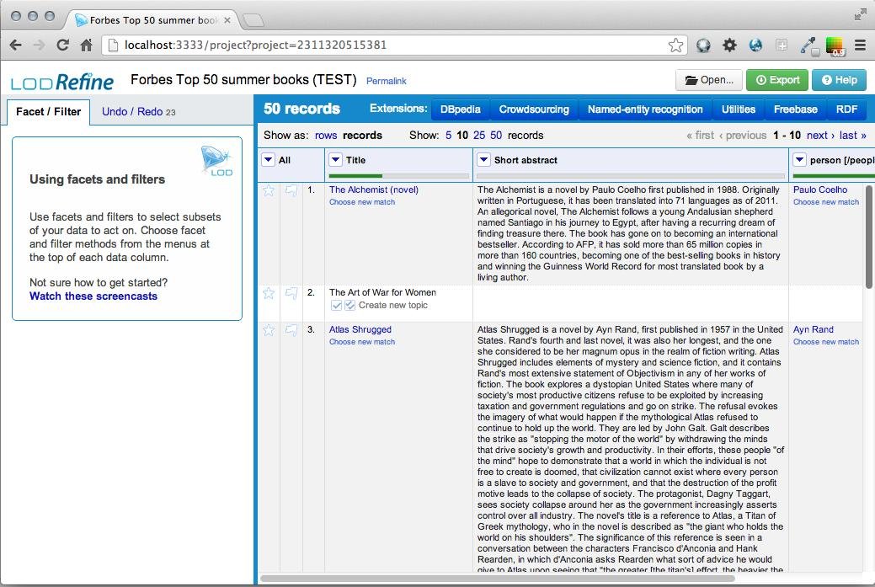Open the Atlas Shrugged title link

(360, 330)
